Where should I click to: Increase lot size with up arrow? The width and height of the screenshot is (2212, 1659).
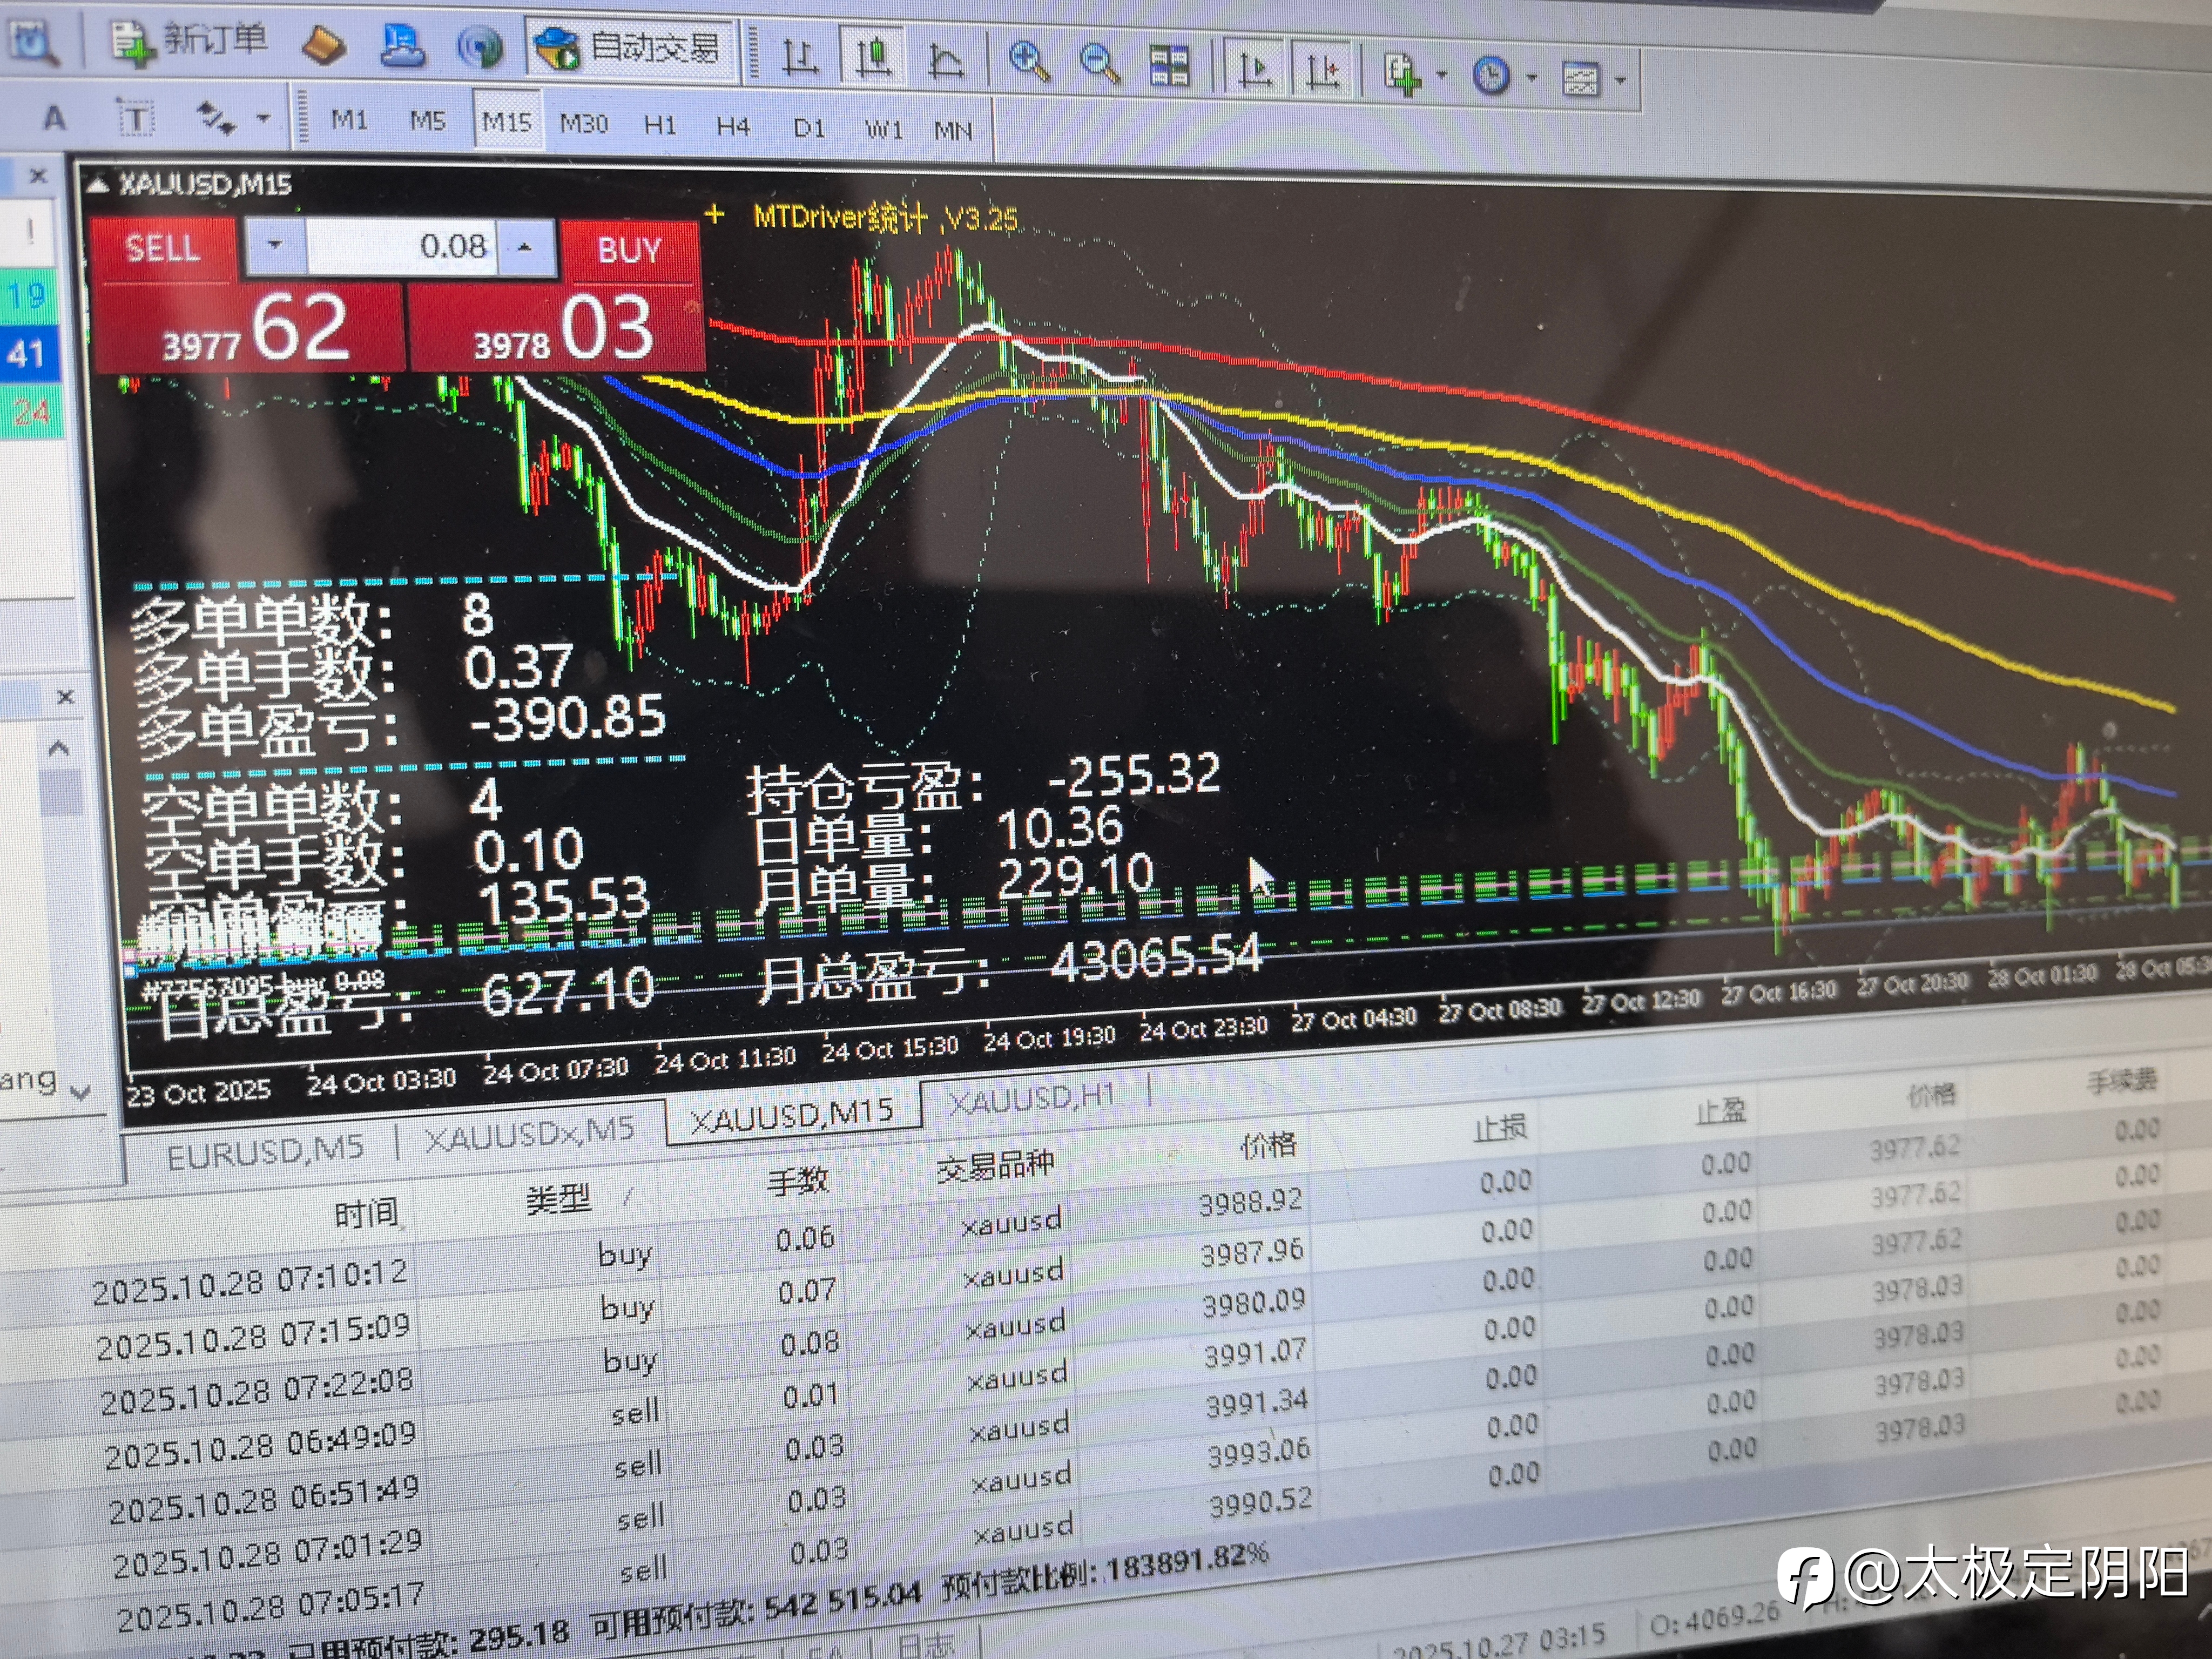coord(524,248)
